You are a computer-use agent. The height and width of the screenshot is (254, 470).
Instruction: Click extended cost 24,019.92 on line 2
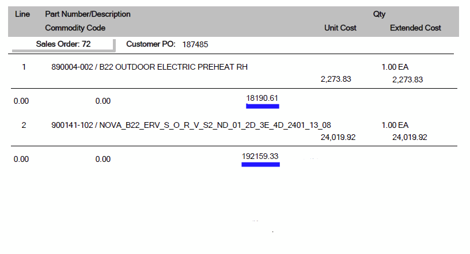coord(410,137)
